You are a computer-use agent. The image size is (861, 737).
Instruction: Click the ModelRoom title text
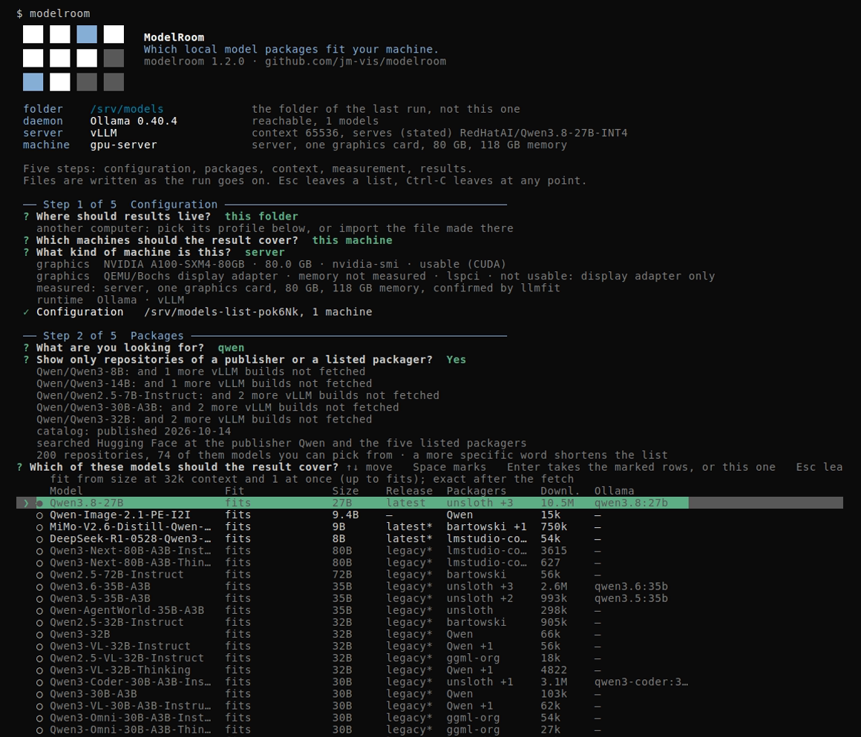174,37
